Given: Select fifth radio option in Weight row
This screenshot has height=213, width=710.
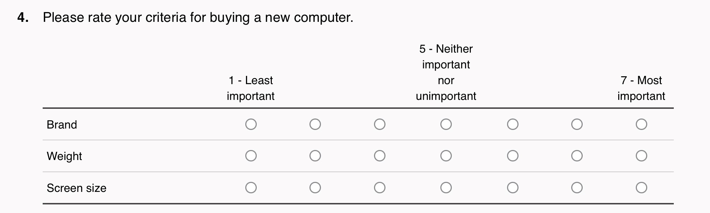Looking at the screenshot, I should (x=513, y=156).
